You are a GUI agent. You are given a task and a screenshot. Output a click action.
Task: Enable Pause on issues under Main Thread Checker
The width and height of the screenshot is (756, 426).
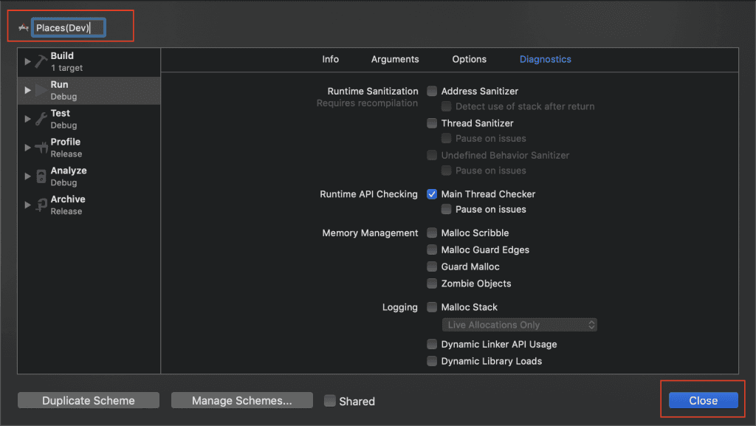(x=447, y=210)
